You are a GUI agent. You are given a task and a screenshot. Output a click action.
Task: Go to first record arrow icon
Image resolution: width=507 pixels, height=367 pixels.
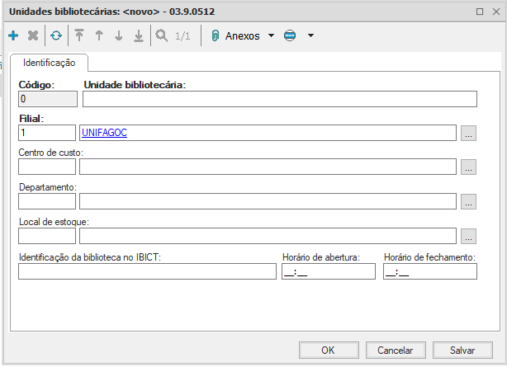79,36
